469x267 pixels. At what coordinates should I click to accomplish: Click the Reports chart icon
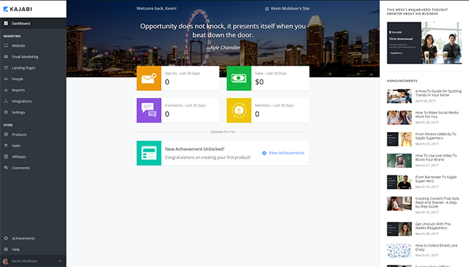click(x=6, y=90)
